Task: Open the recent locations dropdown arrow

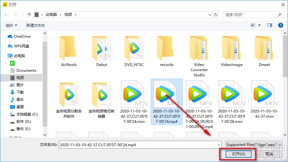Action: pos(22,15)
